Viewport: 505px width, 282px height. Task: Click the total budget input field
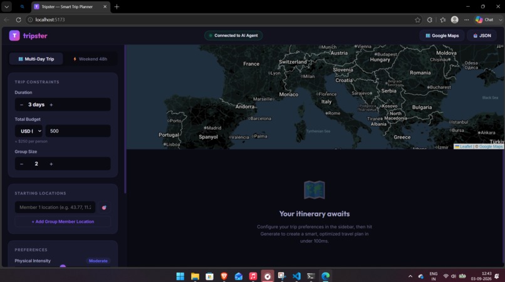[78, 131]
